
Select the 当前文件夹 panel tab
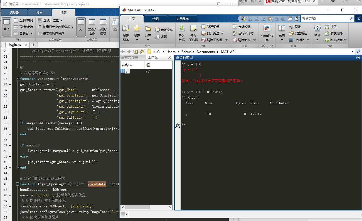click(129, 57)
